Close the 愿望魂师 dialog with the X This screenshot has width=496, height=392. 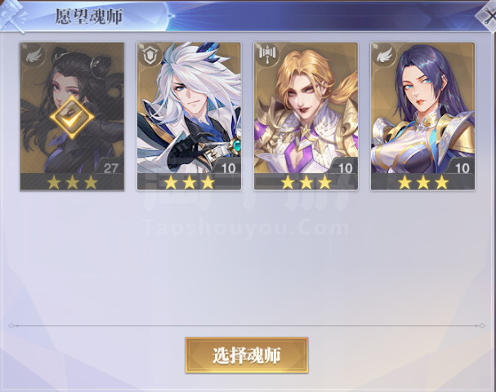click(487, 17)
